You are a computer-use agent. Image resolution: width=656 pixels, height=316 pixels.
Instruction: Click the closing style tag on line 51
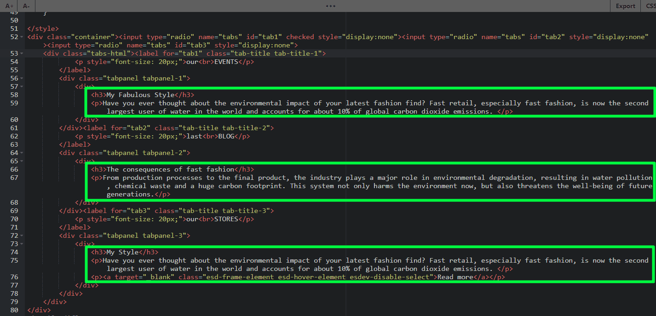(42, 29)
